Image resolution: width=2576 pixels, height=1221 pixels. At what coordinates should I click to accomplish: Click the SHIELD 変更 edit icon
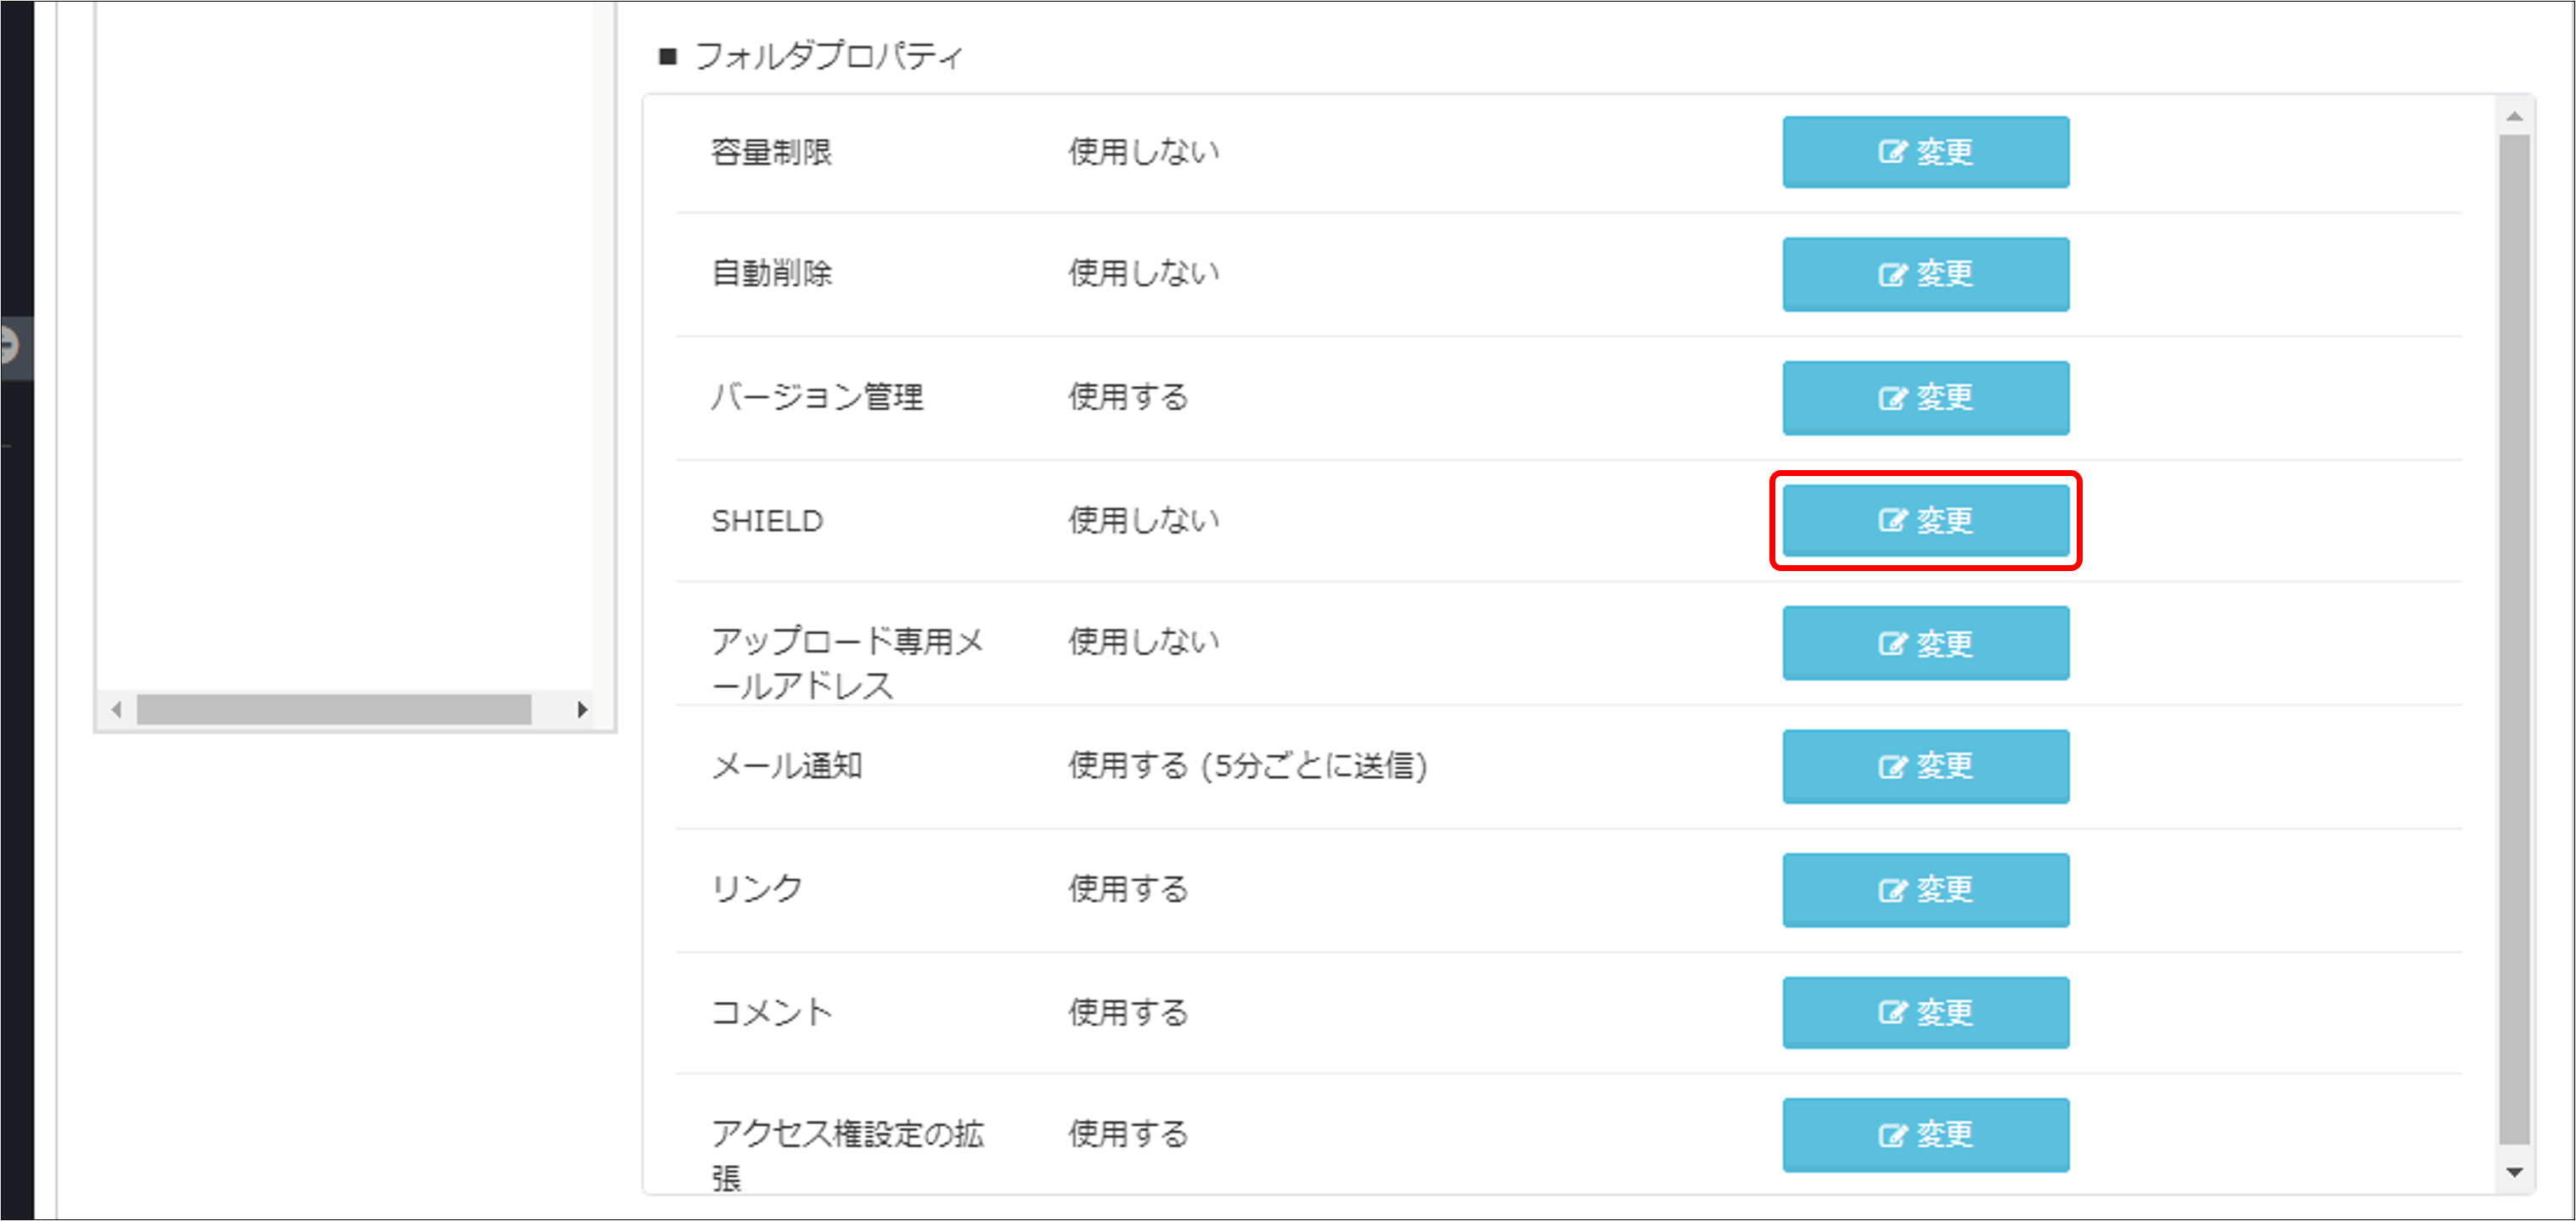click(x=1891, y=521)
